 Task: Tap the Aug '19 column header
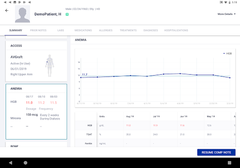(130, 117)
